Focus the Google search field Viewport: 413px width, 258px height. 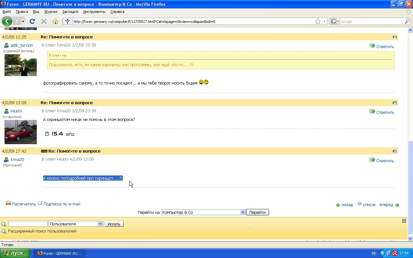tap(372, 21)
